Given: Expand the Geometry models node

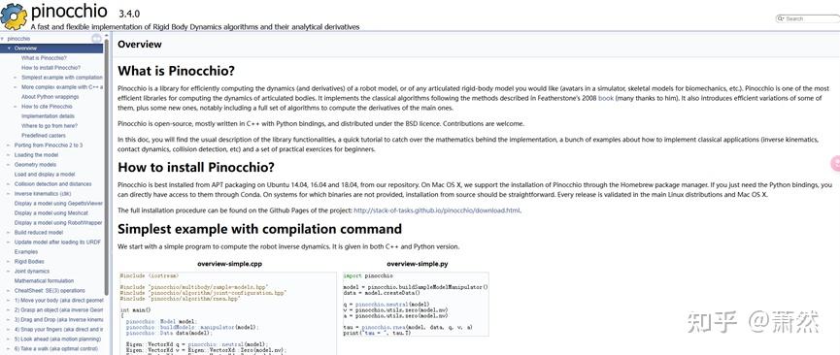Looking at the screenshot, I should pos(9,164).
